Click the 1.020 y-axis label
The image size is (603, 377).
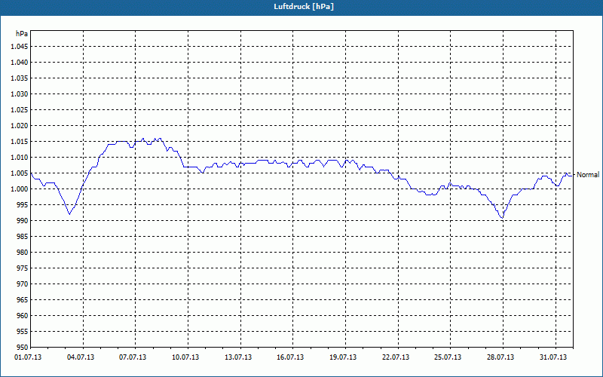point(20,126)
